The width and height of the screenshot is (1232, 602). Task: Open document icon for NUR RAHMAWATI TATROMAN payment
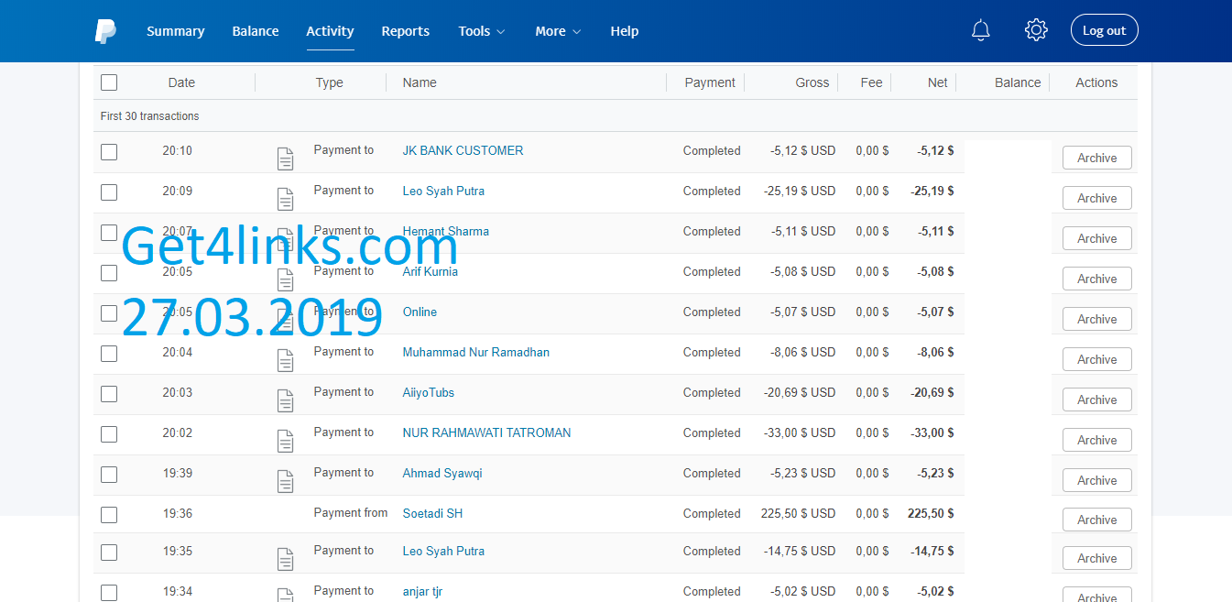point(286,441)
